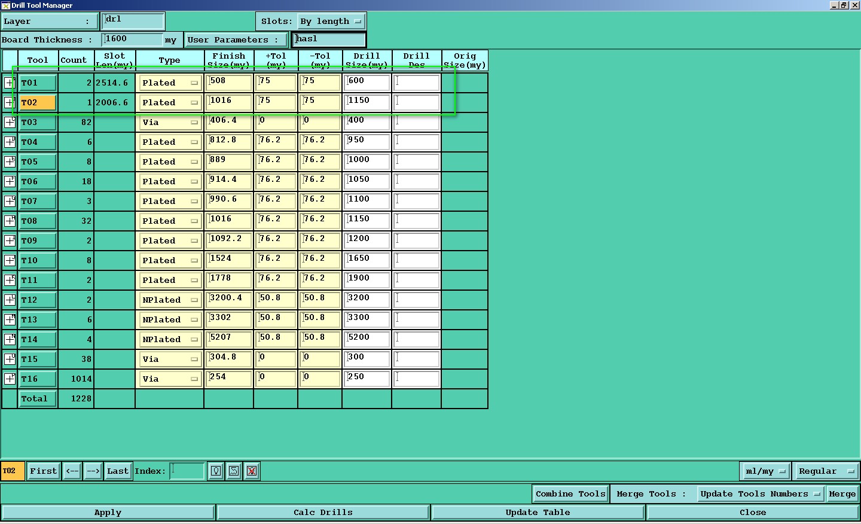Click the Merge button
Screen dimensions: 861x524
pos(842,493)
